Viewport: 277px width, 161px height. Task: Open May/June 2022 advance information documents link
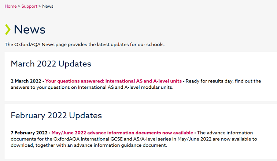[122, 133]
